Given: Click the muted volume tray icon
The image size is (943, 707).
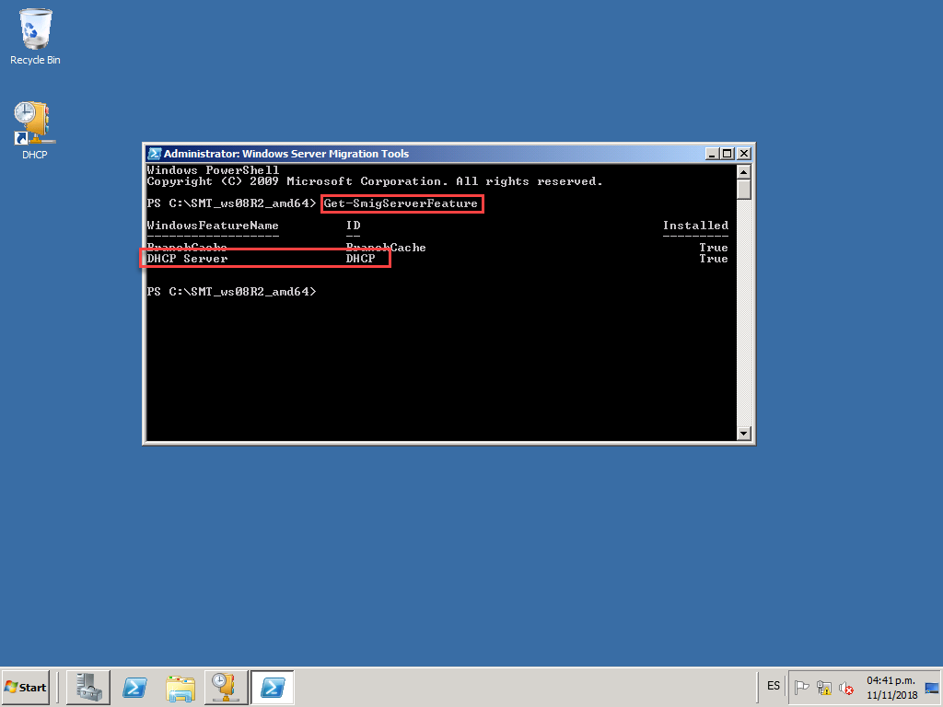Looking at the screenshot, I should click(x=845, y=687).
